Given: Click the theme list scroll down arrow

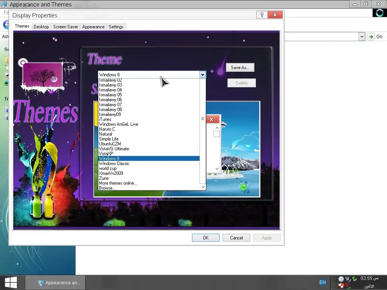Looking at the screenshot, I should (203, 187).
